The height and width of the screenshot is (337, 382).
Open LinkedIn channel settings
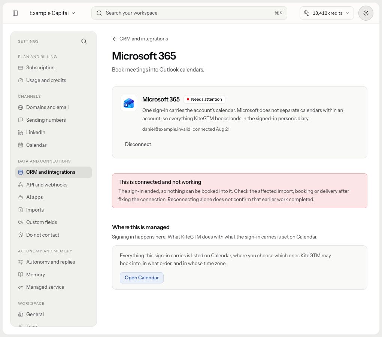coord(53,133)
